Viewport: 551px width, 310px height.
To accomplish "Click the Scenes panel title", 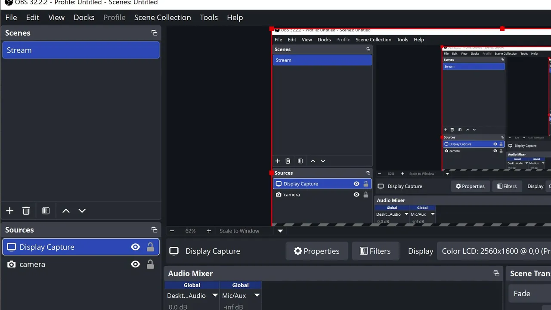I will [x=18, y=33].
